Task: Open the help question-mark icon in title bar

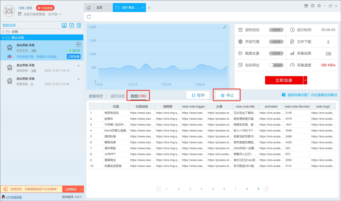Action: click(x=313, y=6)
